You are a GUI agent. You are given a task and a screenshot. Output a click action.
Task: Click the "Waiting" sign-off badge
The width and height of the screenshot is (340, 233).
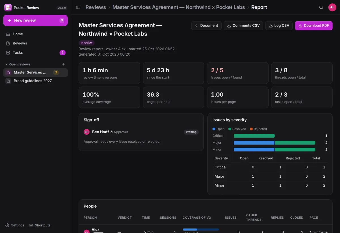coord(191,132)
